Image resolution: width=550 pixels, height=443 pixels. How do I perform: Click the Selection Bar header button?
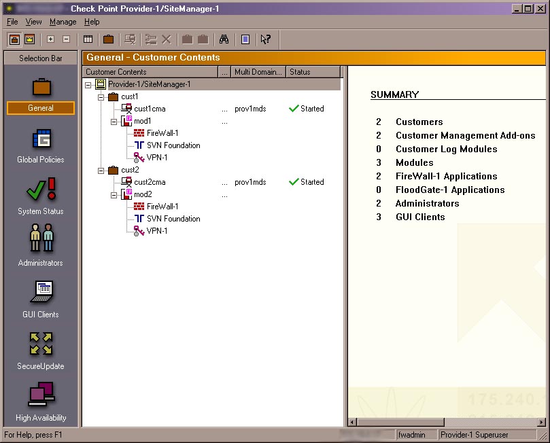click(41, 58)
